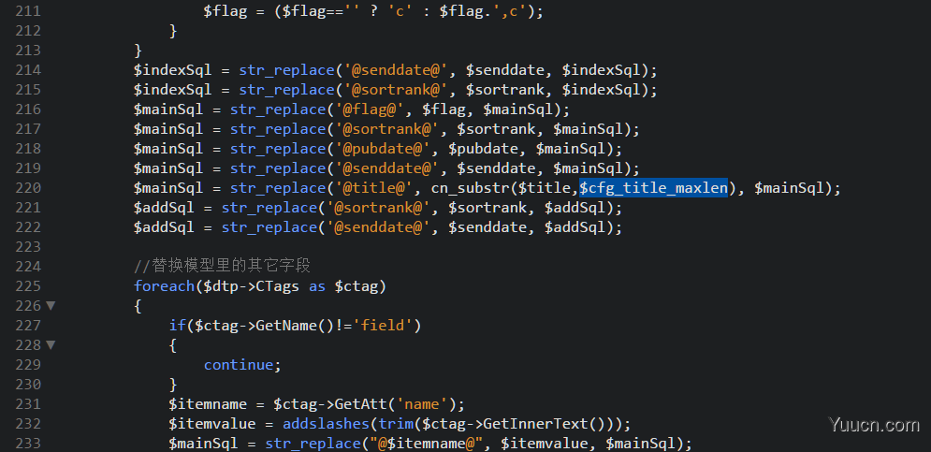Screen dimensions: 931x452
Task: Click the '@pubdate@' string on line 218
Action: pos(383,149)
